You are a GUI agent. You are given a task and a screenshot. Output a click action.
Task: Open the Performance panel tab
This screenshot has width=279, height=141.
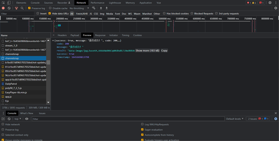[x=97, y=3]
